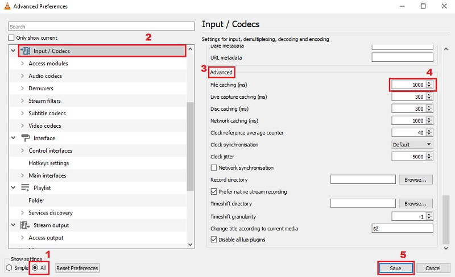Collapse the Input / Codecs tree node
Screen dimensions: 455x277
click(13, 51)
